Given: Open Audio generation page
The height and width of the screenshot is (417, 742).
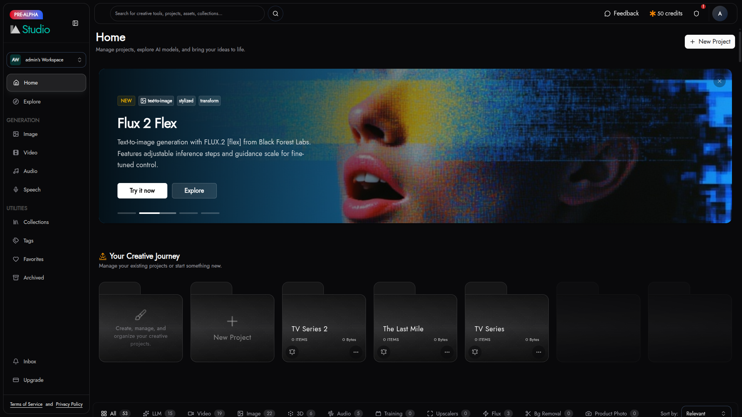Looking at the screenshot, I should coord(46,171).
